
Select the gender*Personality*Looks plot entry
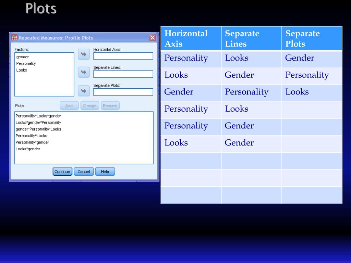point(38,129)
